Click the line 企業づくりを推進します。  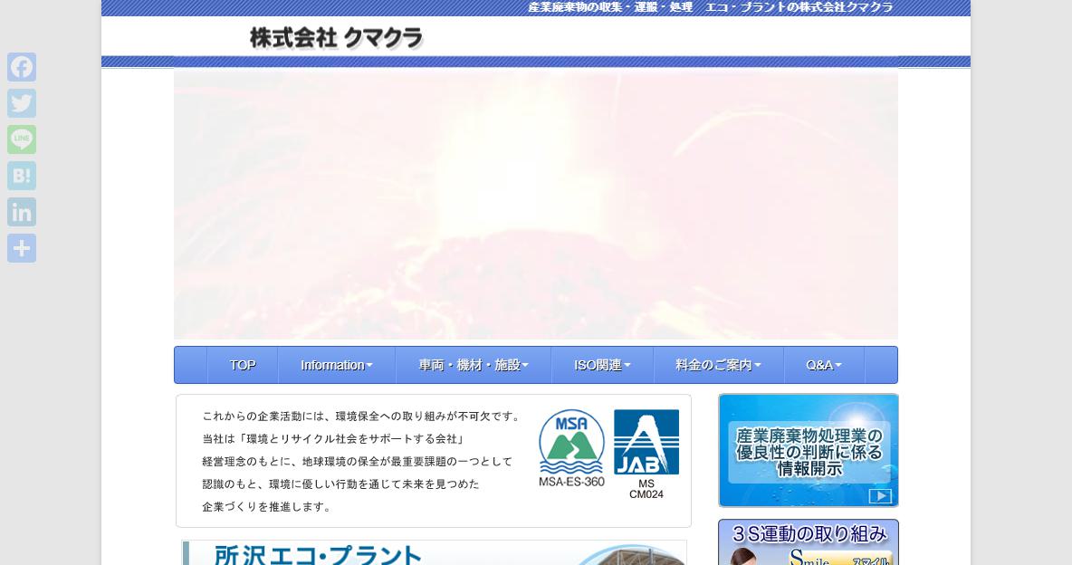266,507
